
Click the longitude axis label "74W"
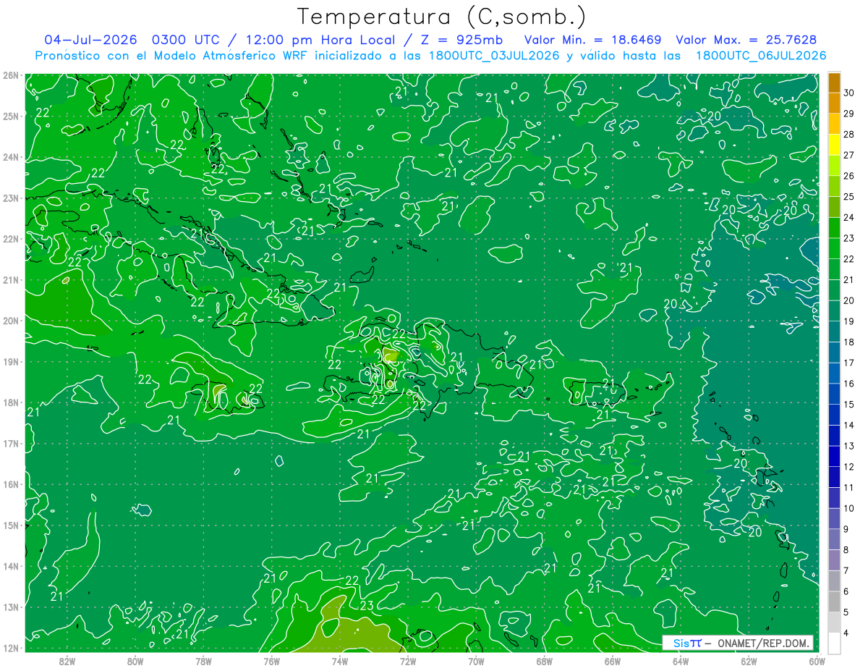pyautogui.click(x=340, y=660)
